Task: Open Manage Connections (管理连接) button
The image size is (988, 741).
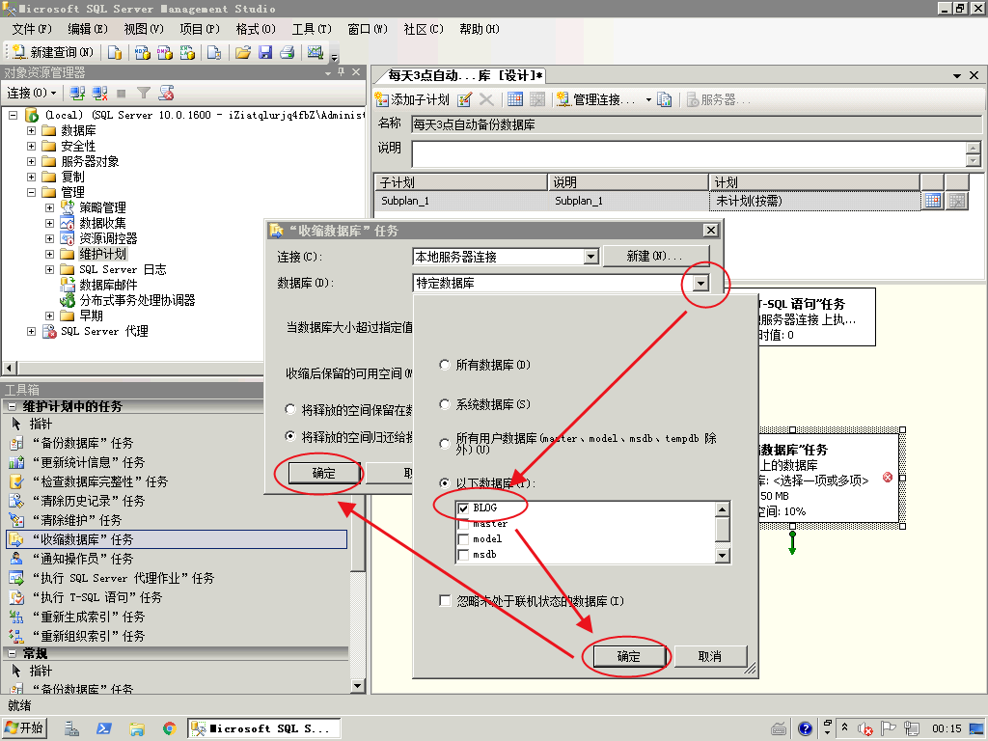Action: (x=596, y=99)
